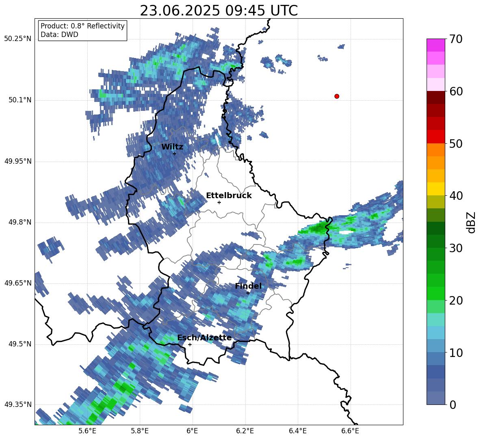Click the 49.5°N latitude label

tap(20, 344)
